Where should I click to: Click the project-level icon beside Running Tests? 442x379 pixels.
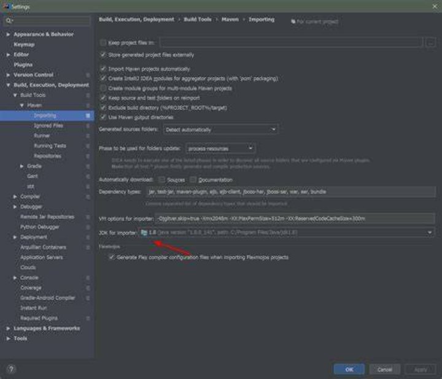[x=88, y=146]
